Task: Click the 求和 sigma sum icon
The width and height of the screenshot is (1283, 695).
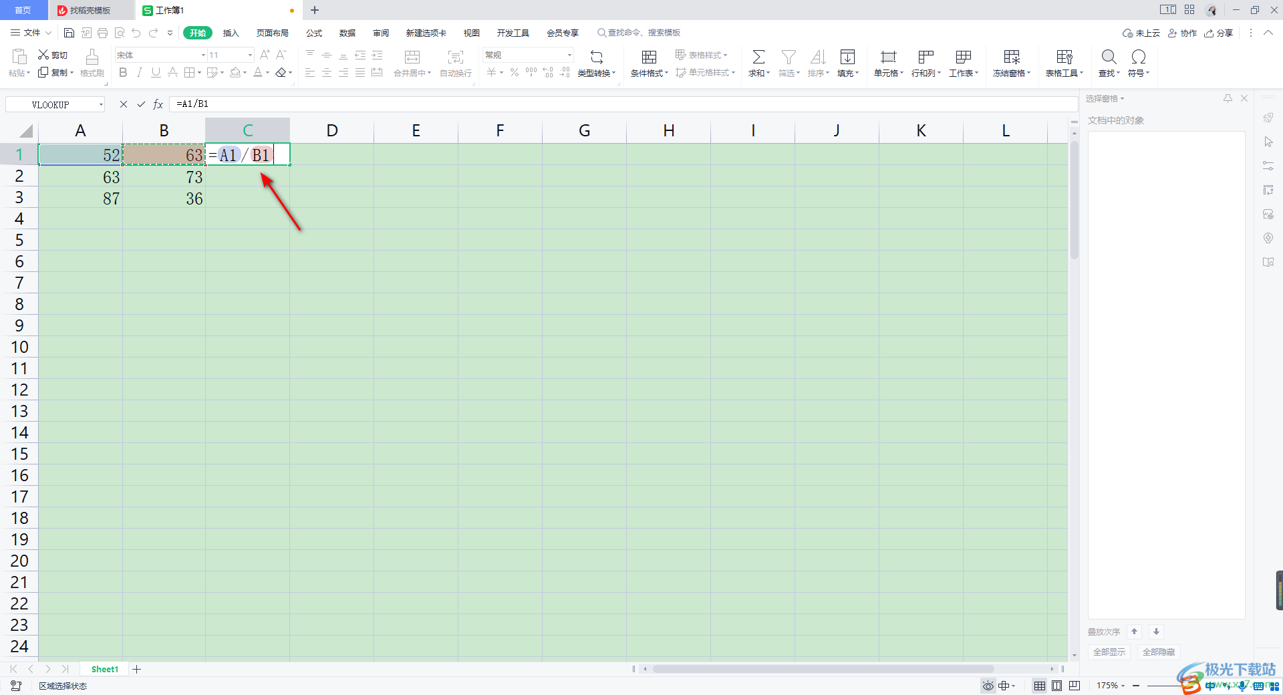Action: click(x=758, y=57)
